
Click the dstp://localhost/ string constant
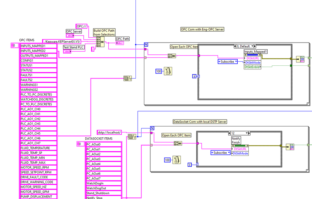click(109, 132)
